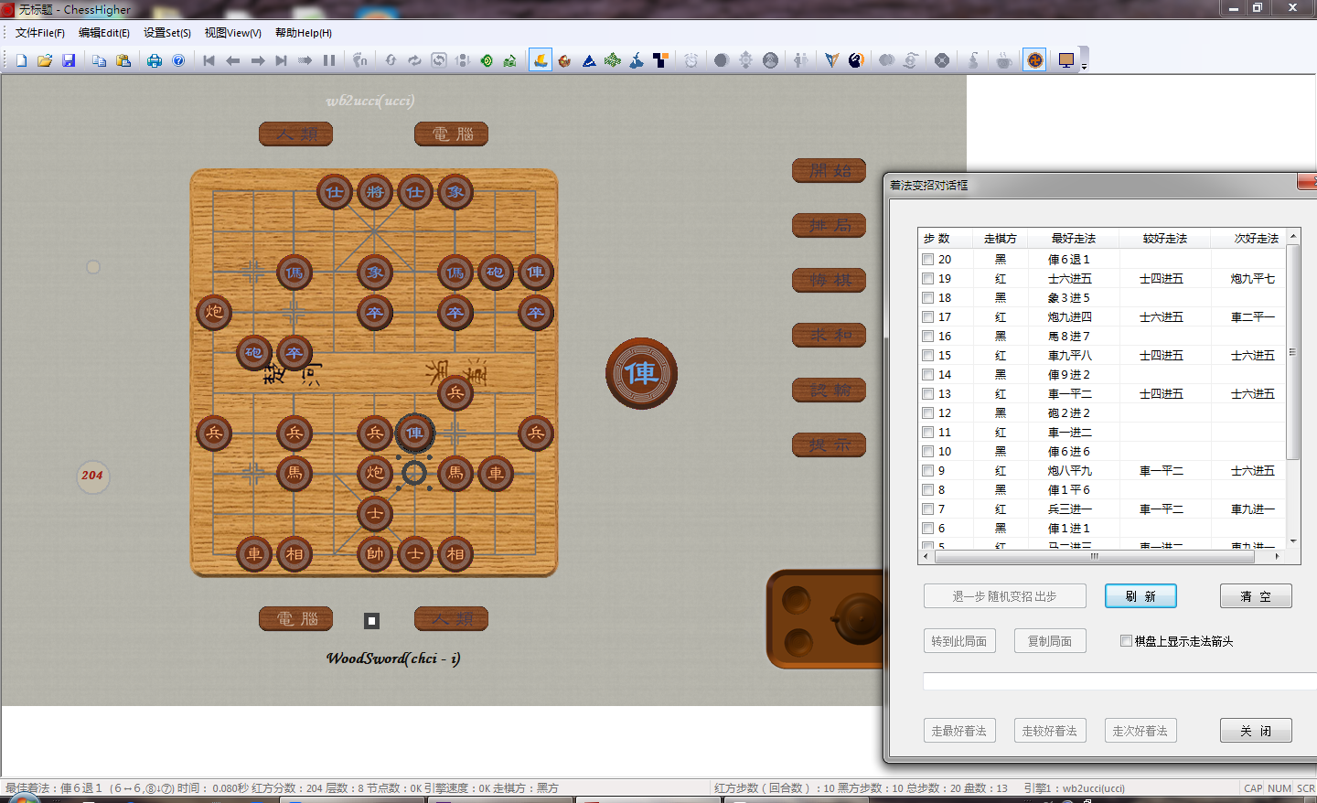Check the box for move 15
The width and height of the screenshot is (1317, 803).
pyautogui.click(x=928, y=356)
